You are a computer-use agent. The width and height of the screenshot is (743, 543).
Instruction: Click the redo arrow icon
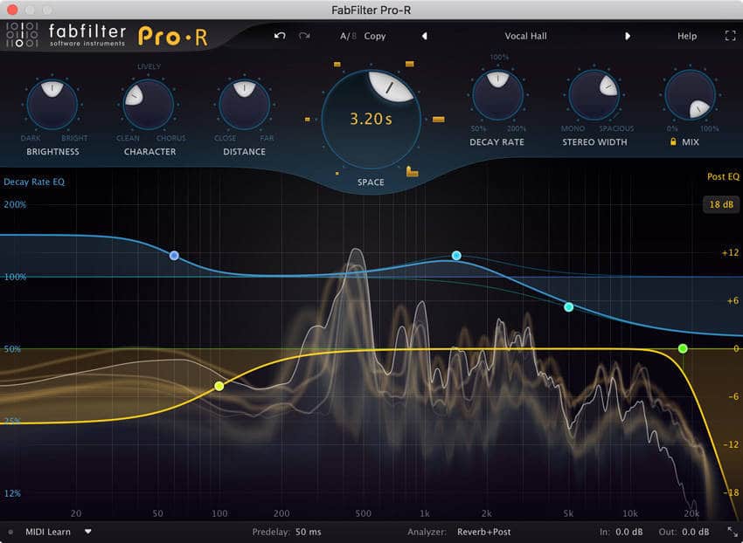click(x=304, y=36)
